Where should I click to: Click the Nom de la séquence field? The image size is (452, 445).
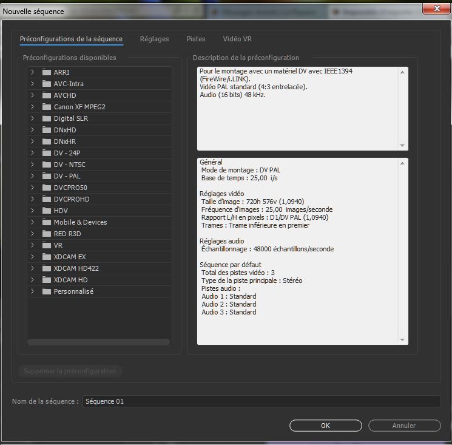click(x=261, y=401)
